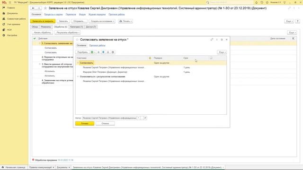Click the checkbox column header icon
This screenshot has height=170, width=303.
pyautogui.click(x=211, y=58)
